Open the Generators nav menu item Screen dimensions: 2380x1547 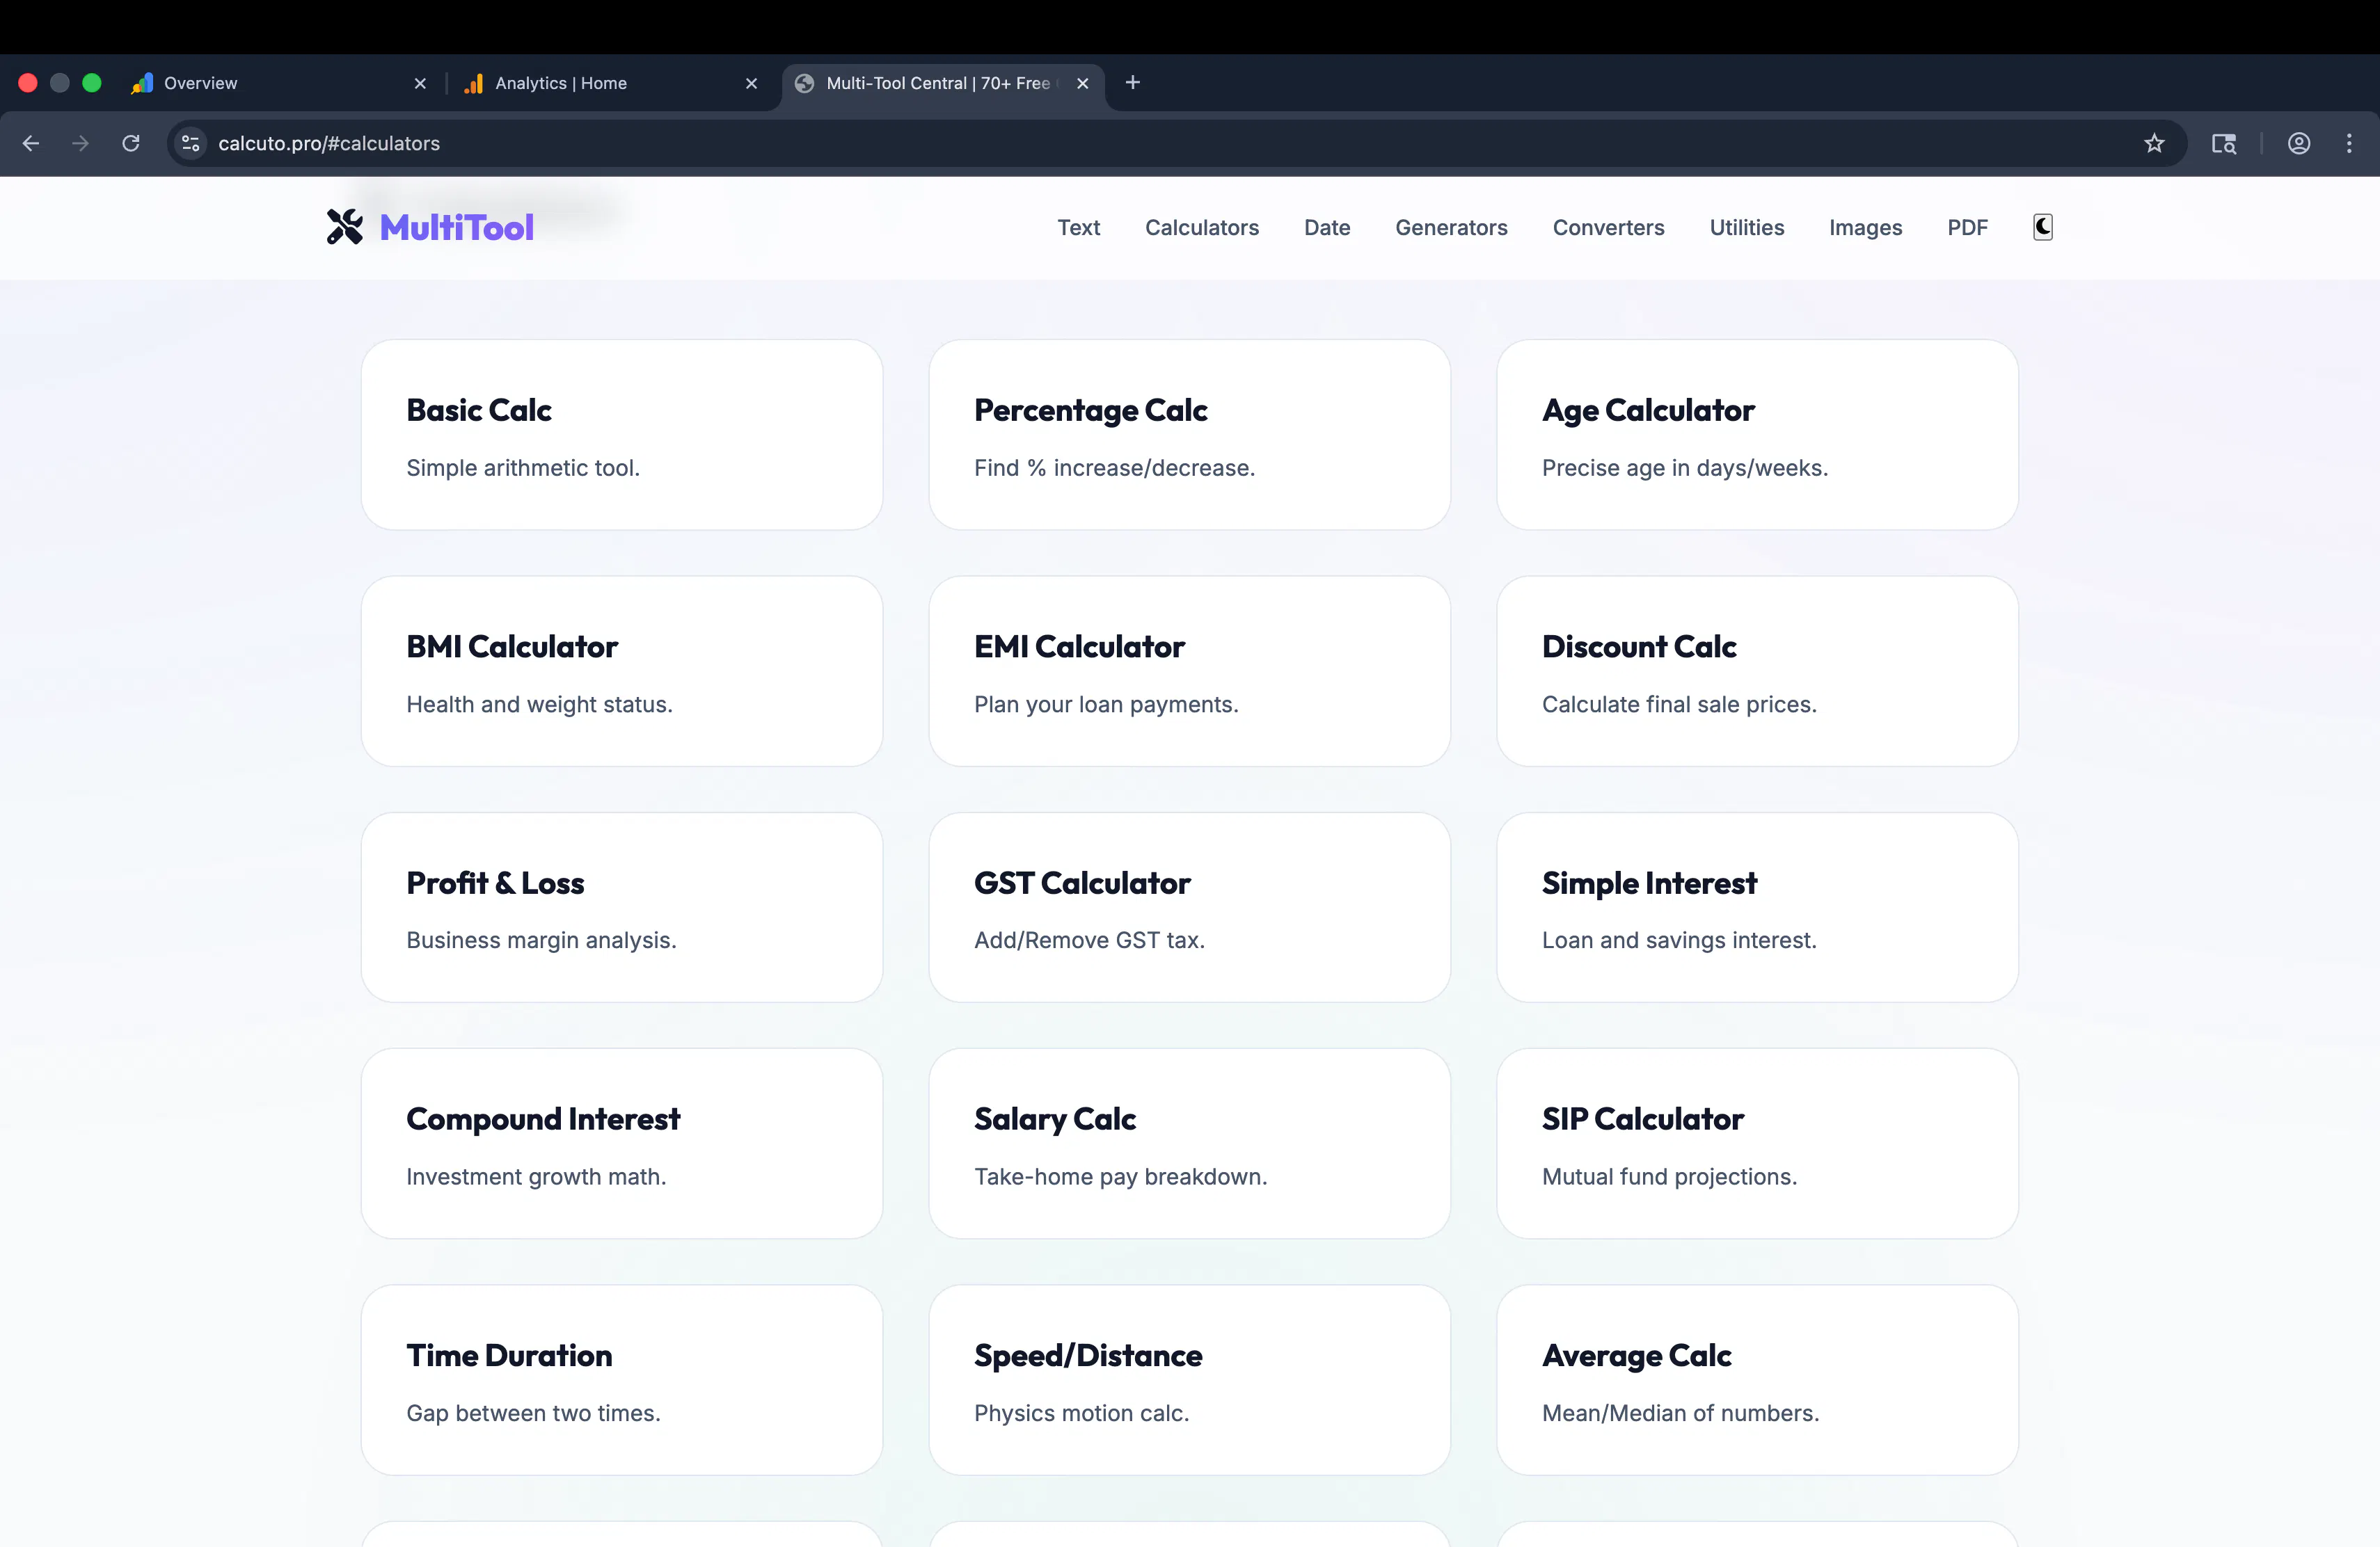1451,228
